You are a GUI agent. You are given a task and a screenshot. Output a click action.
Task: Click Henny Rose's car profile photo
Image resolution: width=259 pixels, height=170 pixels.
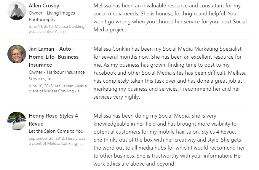point(17,121)
